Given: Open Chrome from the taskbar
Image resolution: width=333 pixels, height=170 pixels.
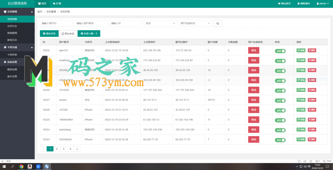Looking at the screenshot, I should point(21,167).
